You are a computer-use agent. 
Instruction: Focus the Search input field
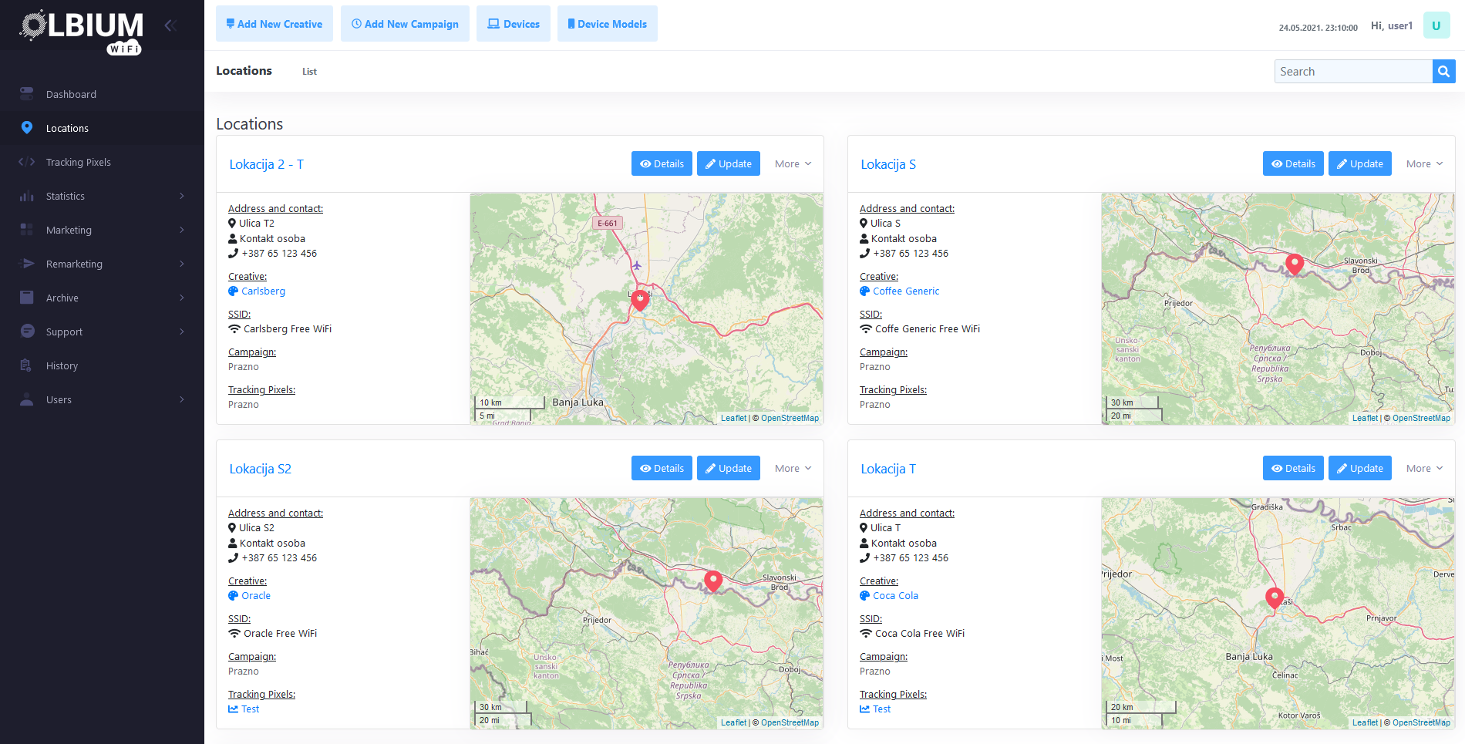(1353, 72)
